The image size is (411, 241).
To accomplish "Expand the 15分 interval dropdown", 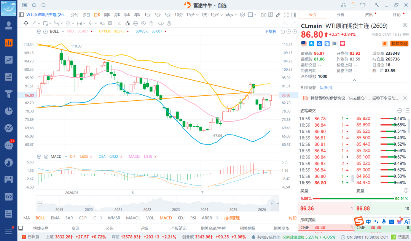I will pyautogui.click(x=192, y=15).
